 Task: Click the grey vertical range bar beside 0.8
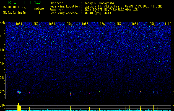point(5,86)
